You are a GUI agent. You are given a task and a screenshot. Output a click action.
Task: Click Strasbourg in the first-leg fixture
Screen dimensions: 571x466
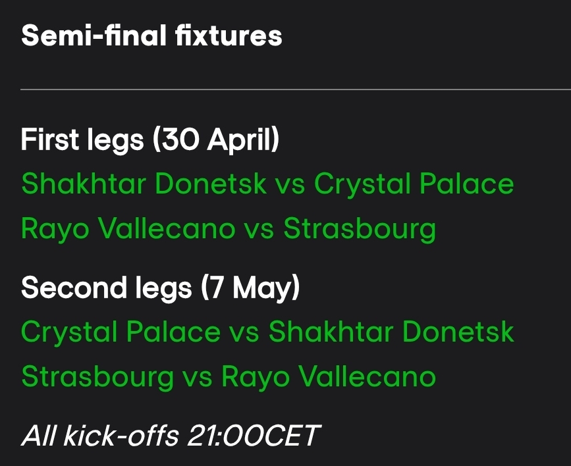click(360, 229)
